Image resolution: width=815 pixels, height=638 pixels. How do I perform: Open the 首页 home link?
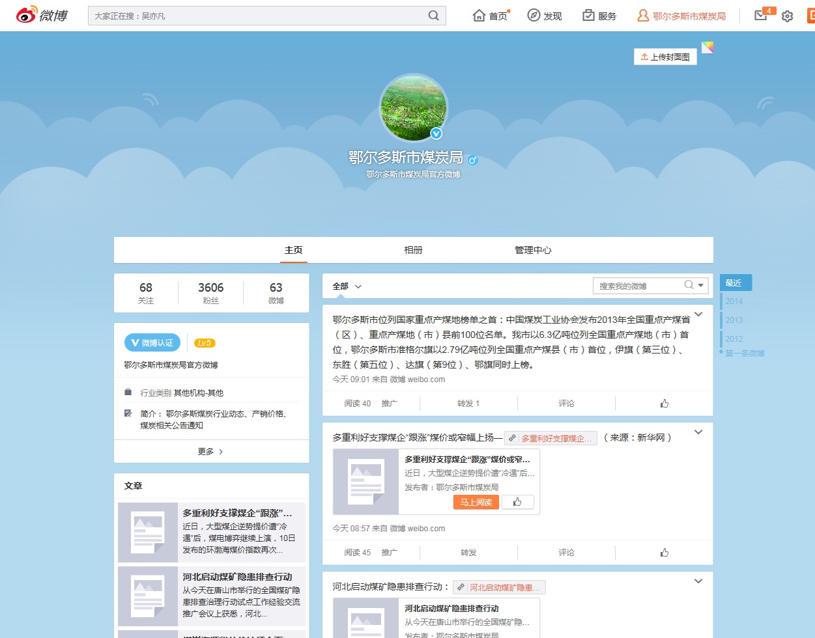pyautogui.click(x=491, y=16)
